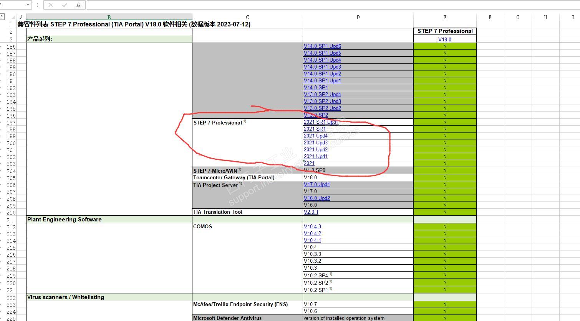This screenshot has height=321, width=580.
Task: Click the 2021 Upd3 link
Action: pyautogui.click(x=316, y=142)
